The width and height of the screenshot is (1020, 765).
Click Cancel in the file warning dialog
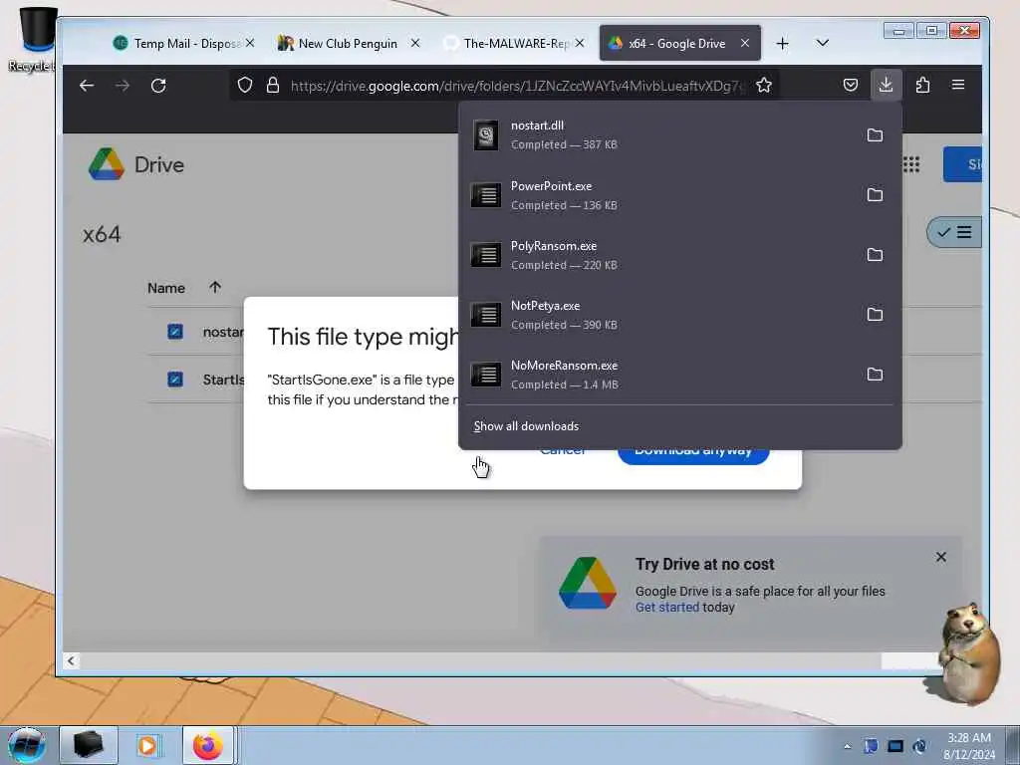click(564, 453)
